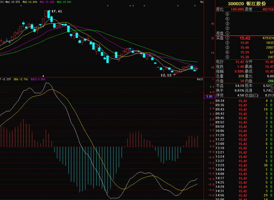Image resolution: width=274 pixels, height=200 pixels.
Task: Select the 14:31 trade tick row
Action: 245,191
